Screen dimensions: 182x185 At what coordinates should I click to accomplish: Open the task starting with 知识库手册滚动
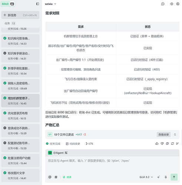[20, 56]
